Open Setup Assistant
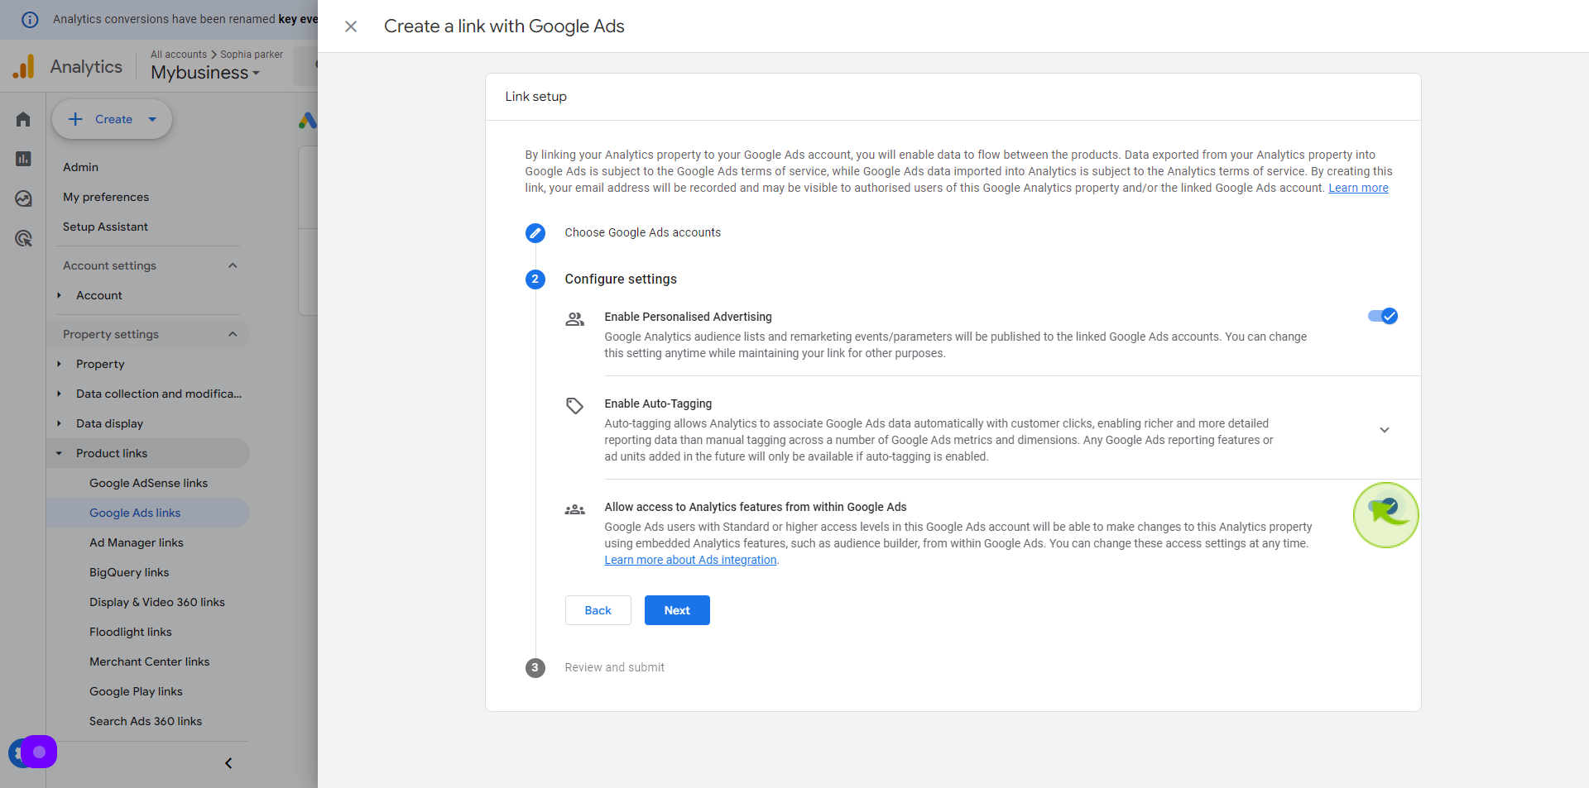 click(105, 227)
